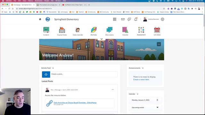Image resolution: width=205 pixels, height=115 pixels.
Task: Open the Discussions icon
Action: coord(110,30)
